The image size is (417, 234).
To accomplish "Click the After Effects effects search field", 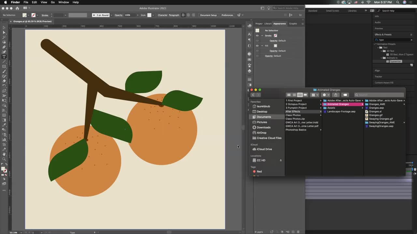I will pos(394,40).
